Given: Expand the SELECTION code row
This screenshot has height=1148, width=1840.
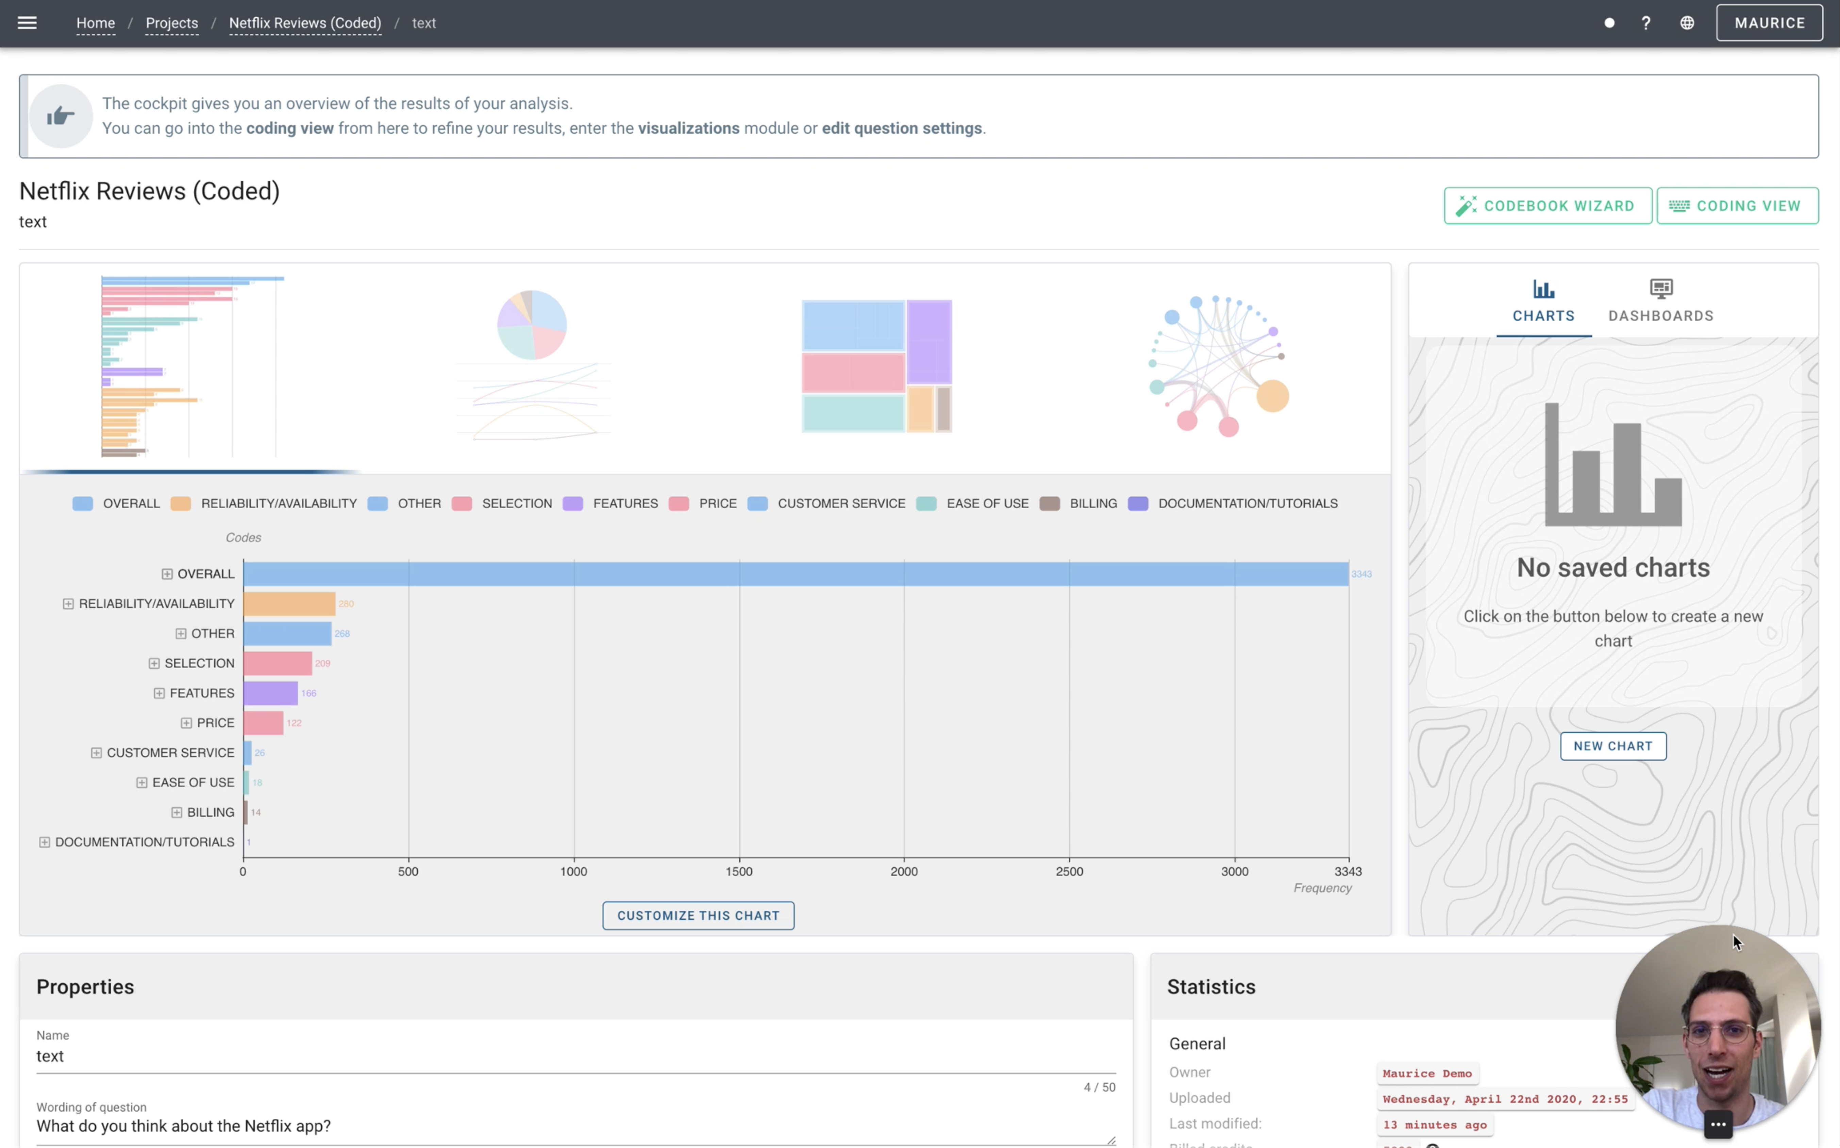Looking at the screenshot, I should pyautogui.click(x=154, y=663).
